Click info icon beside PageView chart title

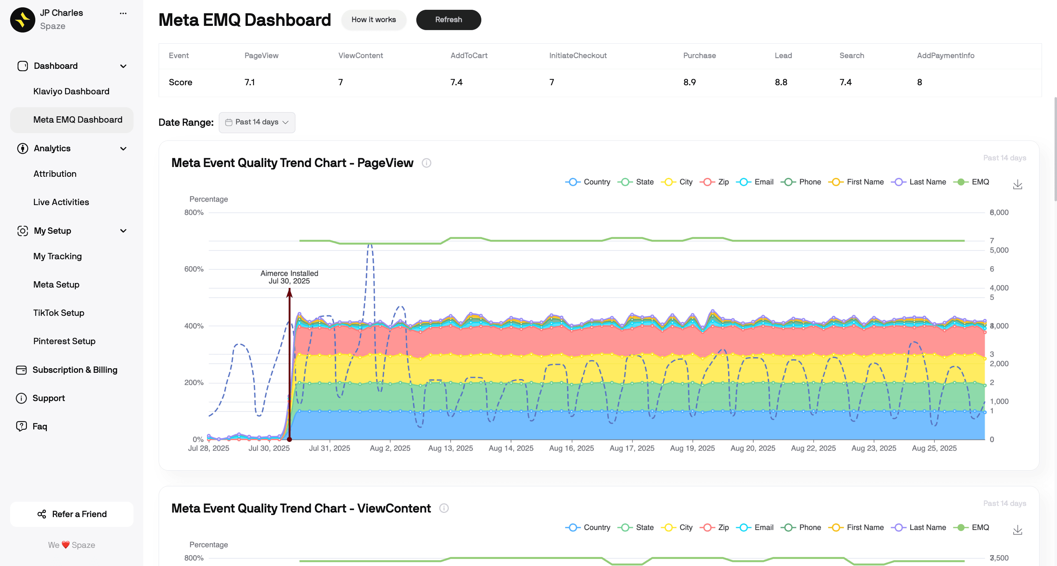(x=426, y=163)
